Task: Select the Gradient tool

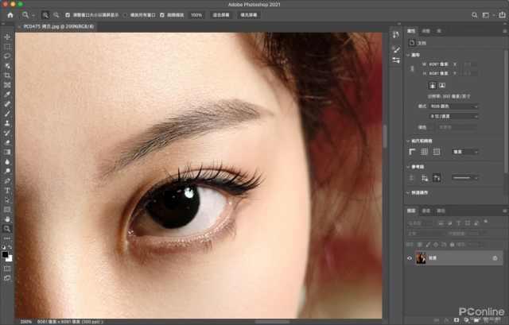Action: pyautogui.click(x=7, y=152)
